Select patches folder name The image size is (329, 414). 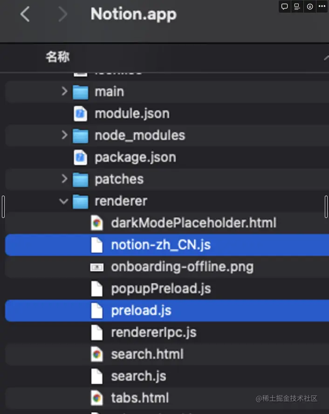click(x=119, y=179)
